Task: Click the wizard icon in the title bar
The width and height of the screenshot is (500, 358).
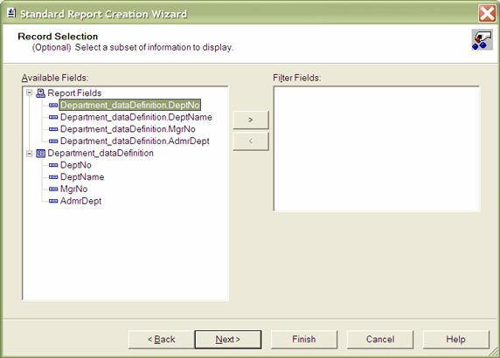Action: click(x=11, y=13)
